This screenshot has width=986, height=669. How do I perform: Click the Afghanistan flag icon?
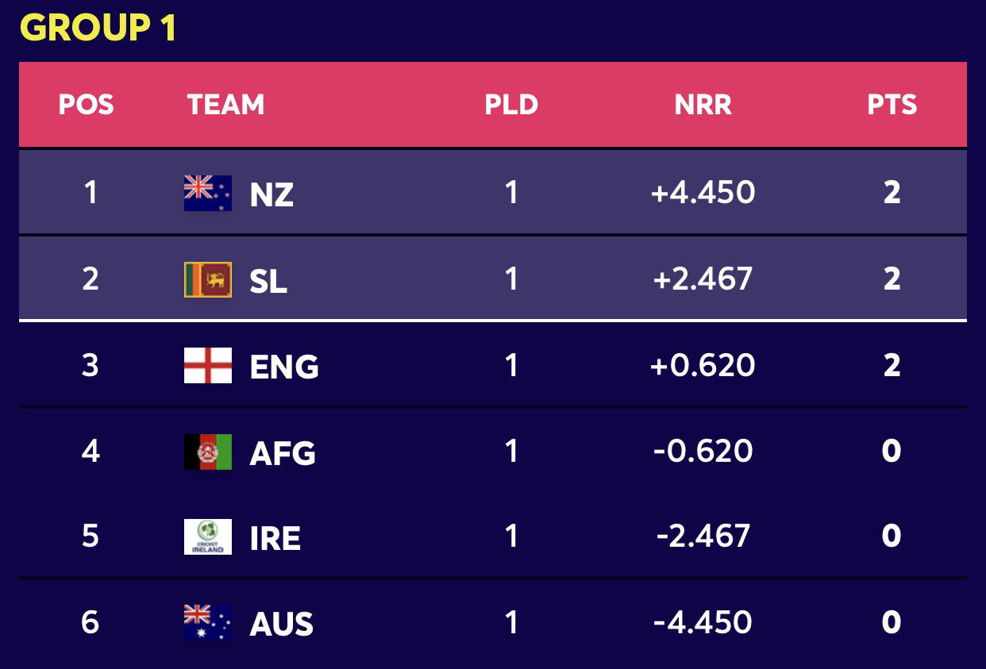click(208, 452)
